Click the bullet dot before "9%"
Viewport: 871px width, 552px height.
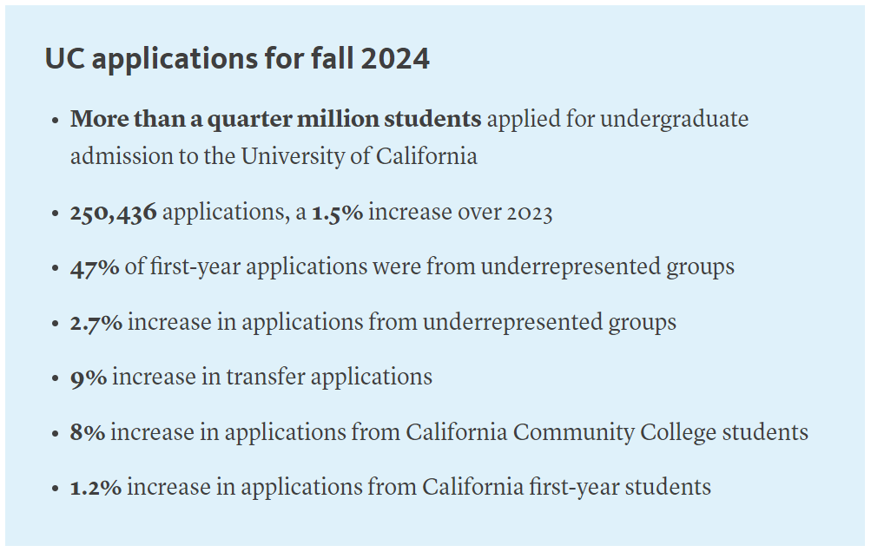[55, 378]
